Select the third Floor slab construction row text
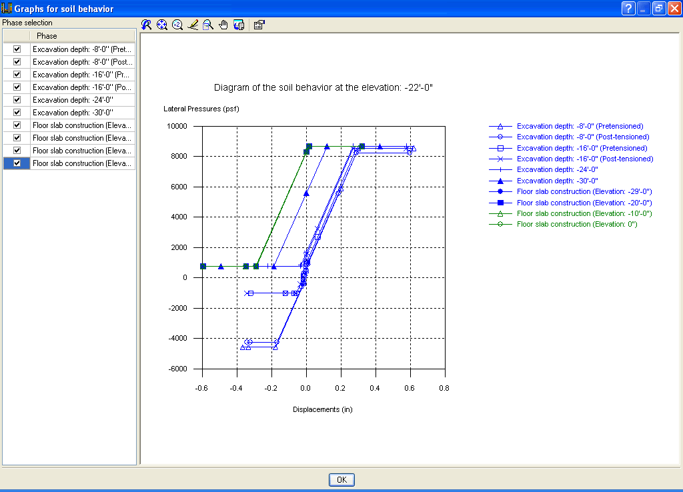This screenshot has width=683, height=492. [x=82, y=151]
